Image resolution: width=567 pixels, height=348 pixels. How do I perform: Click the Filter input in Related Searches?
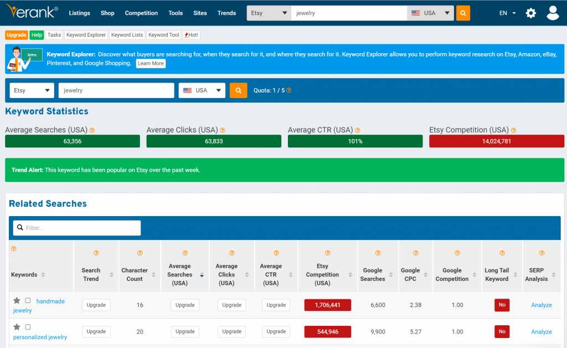pos(76,228)
